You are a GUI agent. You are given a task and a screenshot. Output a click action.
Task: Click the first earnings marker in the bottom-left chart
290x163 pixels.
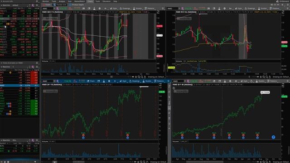(x=83, y=135)
